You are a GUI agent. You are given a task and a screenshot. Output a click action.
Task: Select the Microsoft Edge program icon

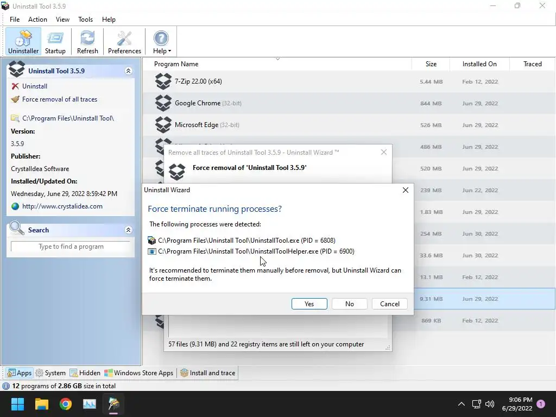pos(163,125)
